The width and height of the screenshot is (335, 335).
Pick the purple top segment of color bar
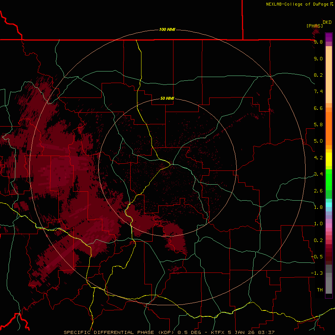[x=329, y=37]
